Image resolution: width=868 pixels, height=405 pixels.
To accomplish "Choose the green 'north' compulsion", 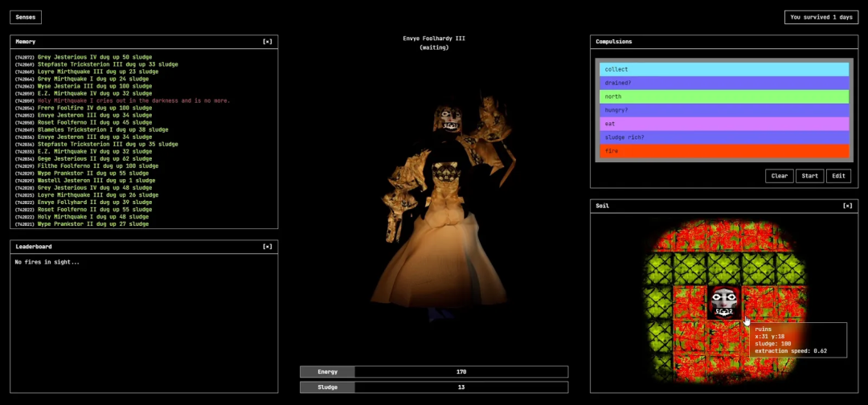I will pos(724,97).
